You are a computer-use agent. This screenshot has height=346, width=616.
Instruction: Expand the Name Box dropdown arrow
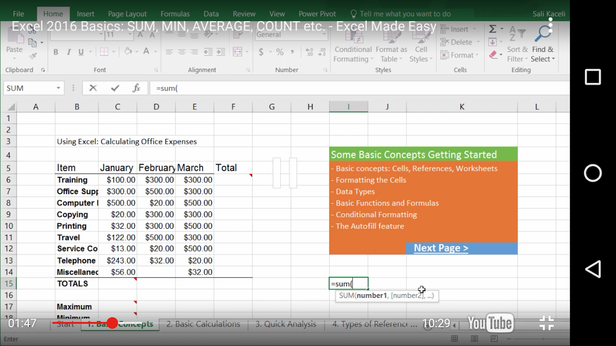58,88
